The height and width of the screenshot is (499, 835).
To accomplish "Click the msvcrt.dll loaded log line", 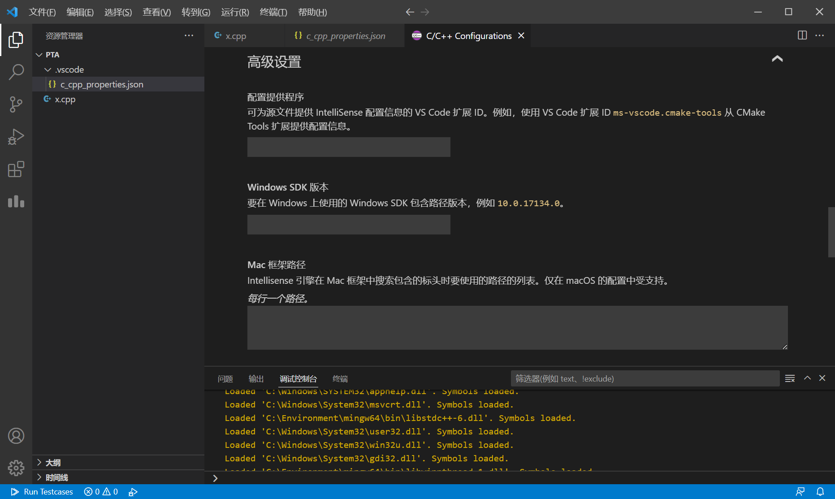I will click(369, 404).
